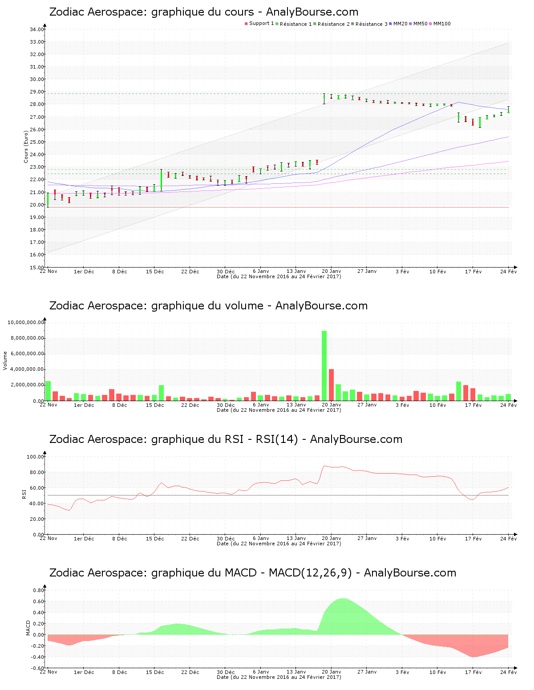Click the 10,000,000.00 value on volume axis
This screenshot has height=690, width=534.
coord(26,322)
